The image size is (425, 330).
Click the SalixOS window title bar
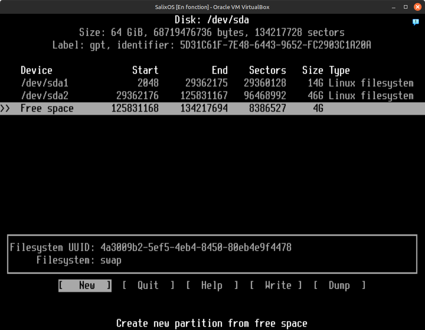(212, 7)
